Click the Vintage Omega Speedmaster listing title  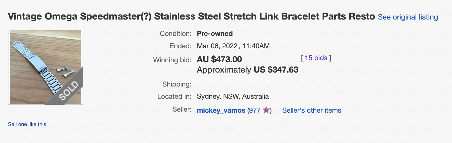coord(191,16)
